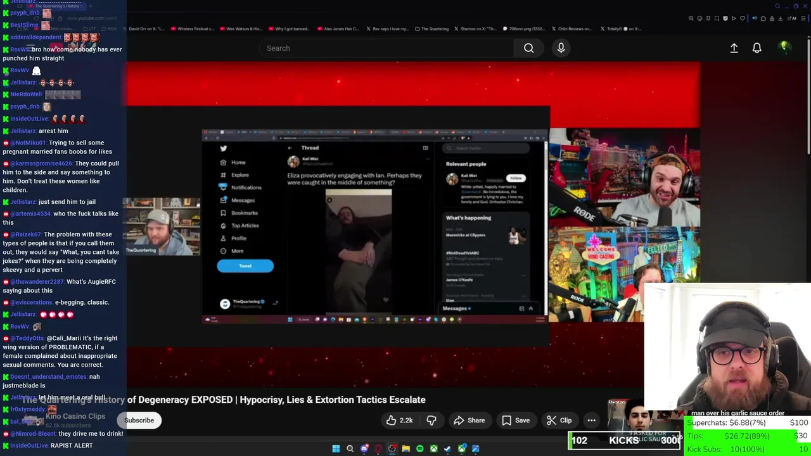Open Steam from the taskbar
Image resolution: width=811 pixels, height=456 pixels.
click(448, 448)
